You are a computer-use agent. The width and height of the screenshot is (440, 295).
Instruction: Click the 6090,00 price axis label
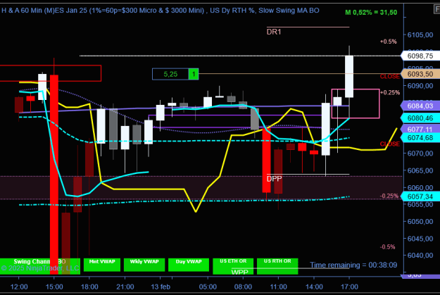pos(420,86)
